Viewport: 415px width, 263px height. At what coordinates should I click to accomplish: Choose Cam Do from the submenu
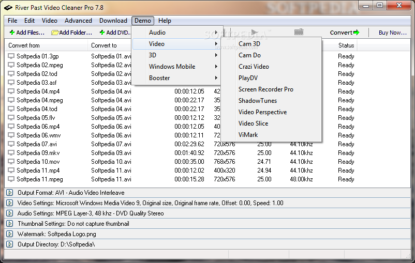[271, 55]
